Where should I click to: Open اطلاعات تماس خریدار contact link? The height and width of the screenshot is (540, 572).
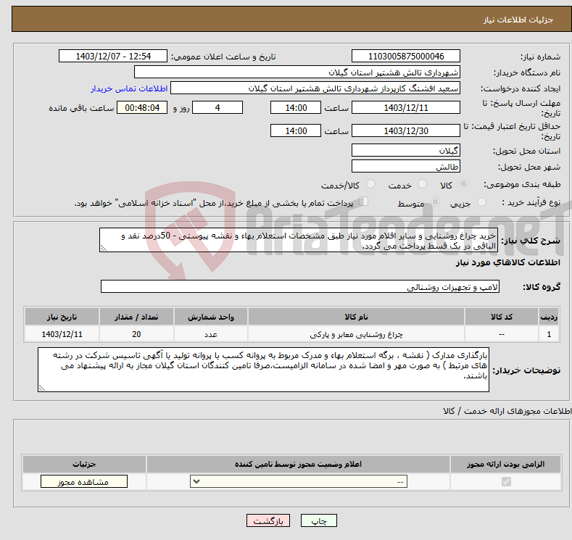pyautogui.click(x=129, y=88)
